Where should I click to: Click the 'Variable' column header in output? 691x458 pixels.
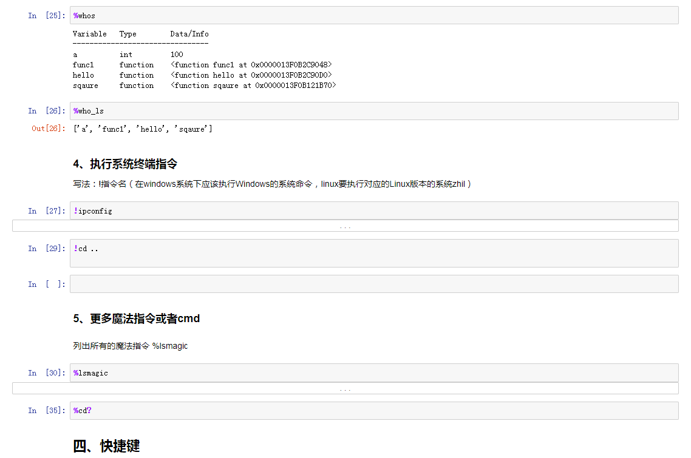tap(89, 34)
